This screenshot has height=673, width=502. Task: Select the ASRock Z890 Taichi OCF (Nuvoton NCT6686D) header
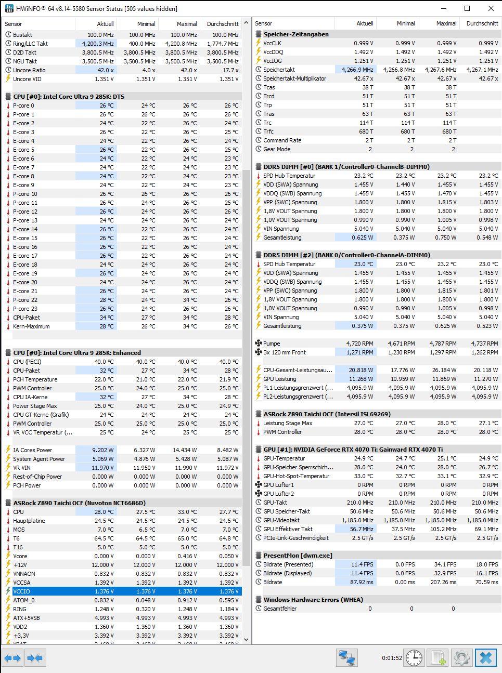pyautogui.click(x=122, y=503)
